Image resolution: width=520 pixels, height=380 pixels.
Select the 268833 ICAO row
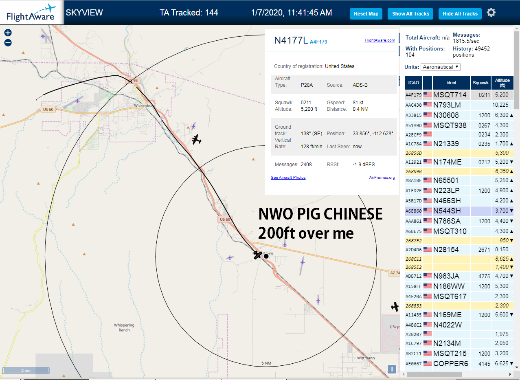click(x=459, y=305)
